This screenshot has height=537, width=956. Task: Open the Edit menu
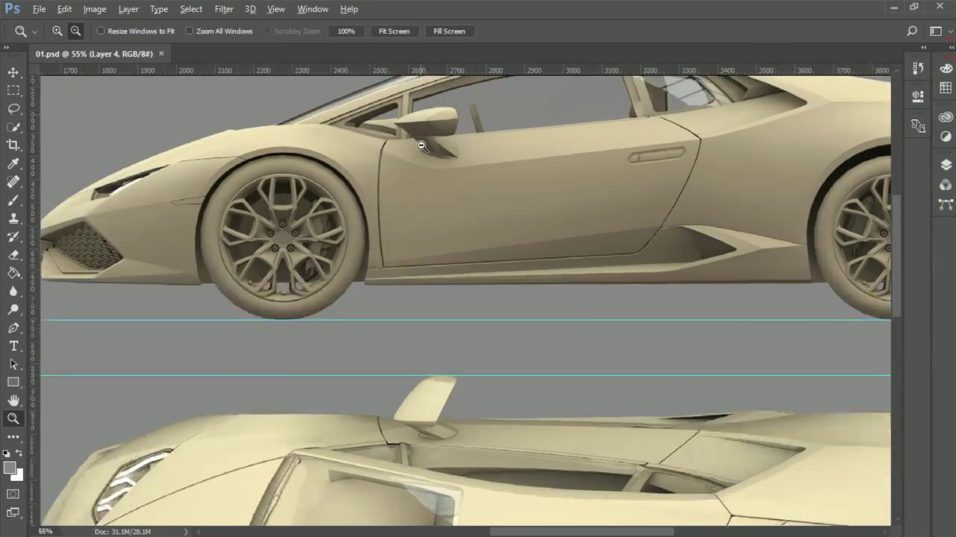pyautogui.click(x=64, y=9)
